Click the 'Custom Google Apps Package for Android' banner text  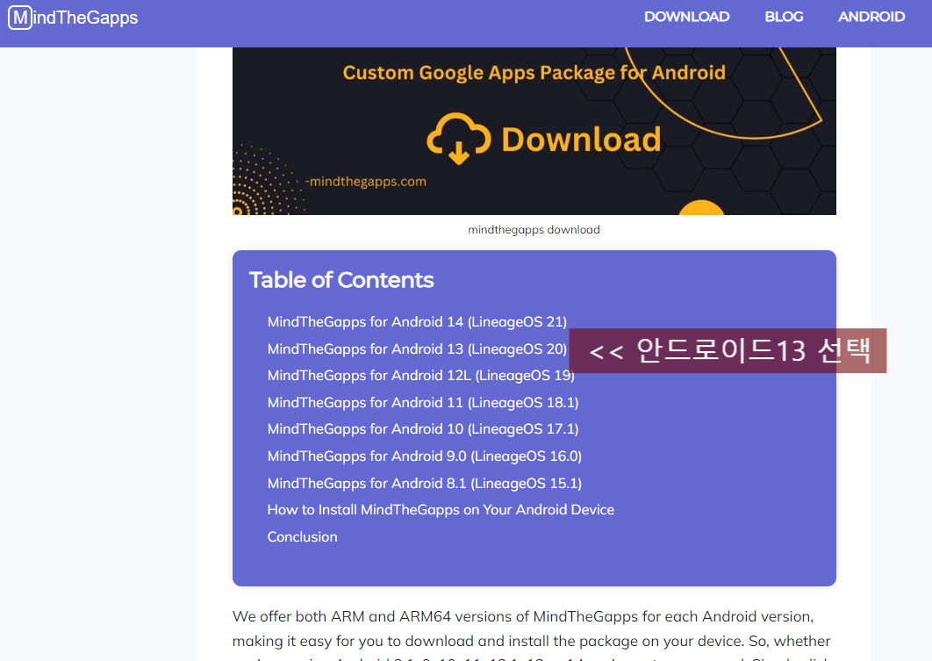click(534, 73)
